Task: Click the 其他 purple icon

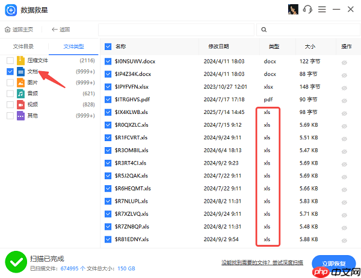Action: [x=20, y=116]
